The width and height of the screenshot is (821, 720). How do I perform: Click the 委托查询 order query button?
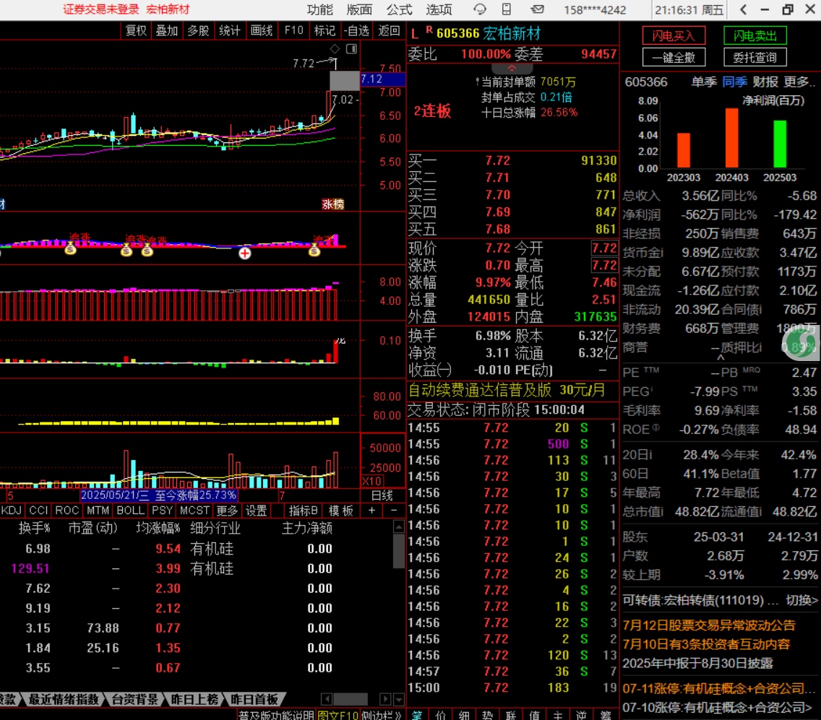pyautogui.click(x=755, y=58)
